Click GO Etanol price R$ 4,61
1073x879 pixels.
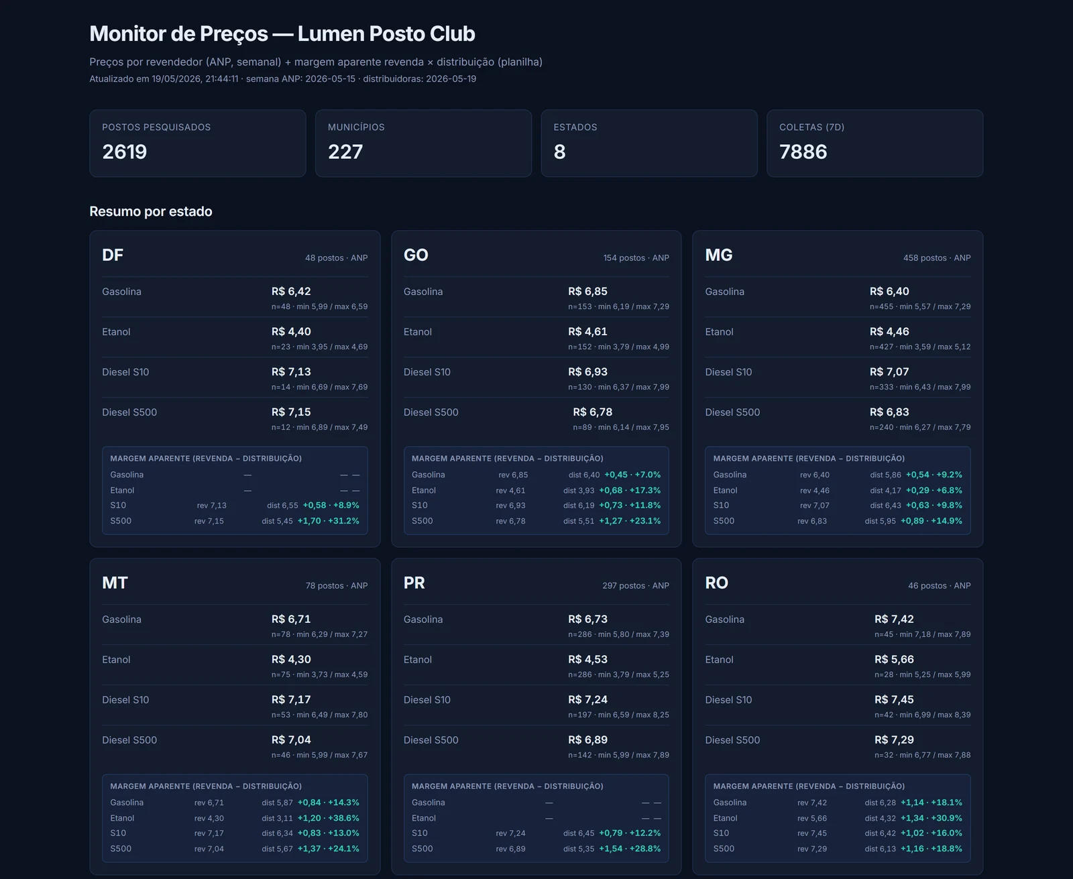[x=587, y=331]
